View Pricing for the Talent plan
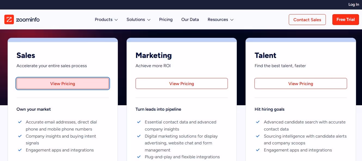This screenshot has width=362, height=161. click(300, 83)
